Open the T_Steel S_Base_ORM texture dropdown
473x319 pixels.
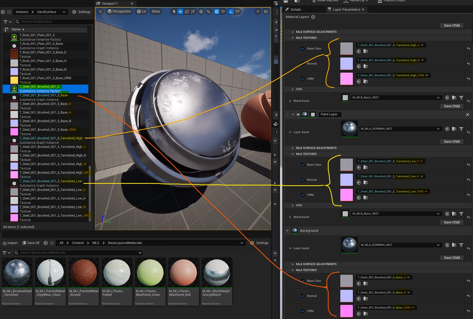point(386,308)
